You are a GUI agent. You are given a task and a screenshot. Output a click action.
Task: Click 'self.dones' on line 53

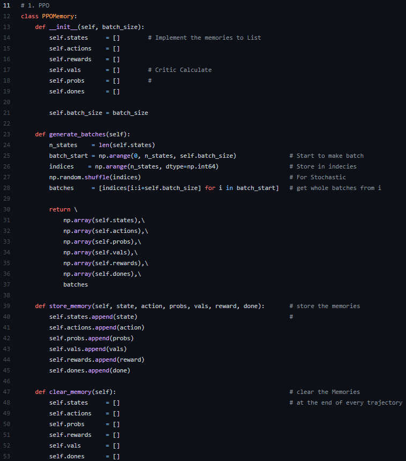click(x=67, y=456)
